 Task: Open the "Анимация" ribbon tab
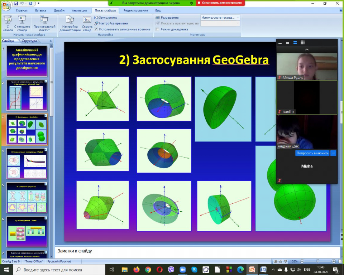(x=80, y=10)
